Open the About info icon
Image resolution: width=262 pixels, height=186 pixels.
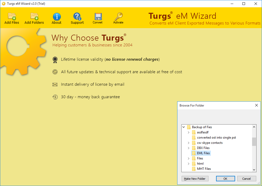tap(57, 16)
